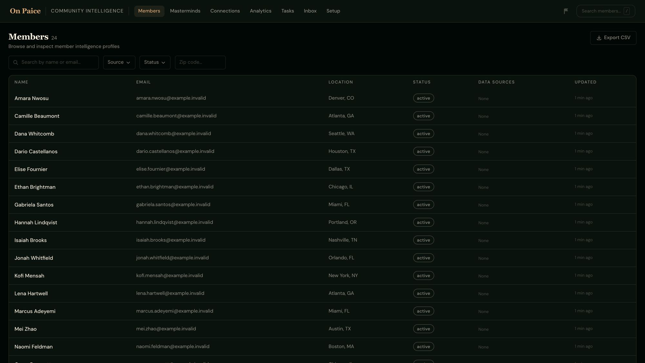The height and width of the screenshot is (363, 645).
Task: Select Marcus Adeyemi's row
Action: coord(322,311)
